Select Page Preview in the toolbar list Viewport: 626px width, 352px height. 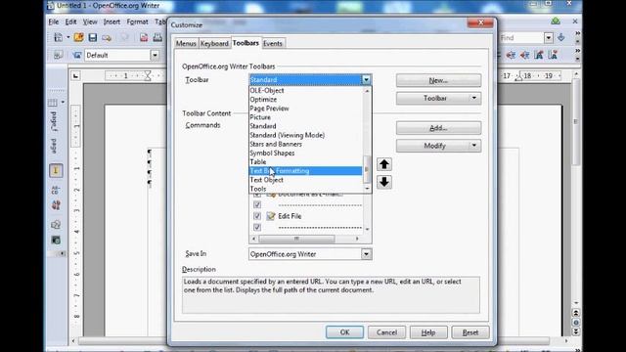point(306,109)
